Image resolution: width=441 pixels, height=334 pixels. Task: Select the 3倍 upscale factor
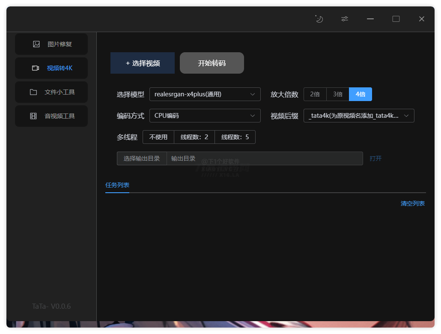point(338,94)
